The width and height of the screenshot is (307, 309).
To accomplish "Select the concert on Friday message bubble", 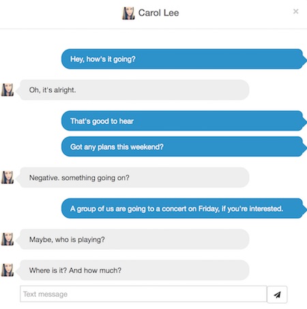I will [x=184, y=209].
